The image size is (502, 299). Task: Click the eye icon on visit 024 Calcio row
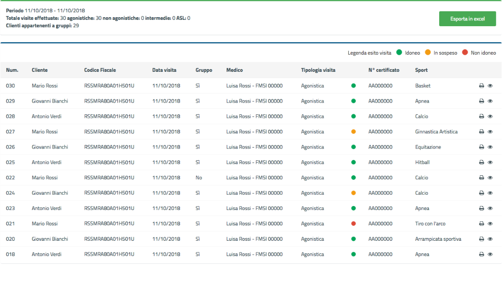pos(490,193)
